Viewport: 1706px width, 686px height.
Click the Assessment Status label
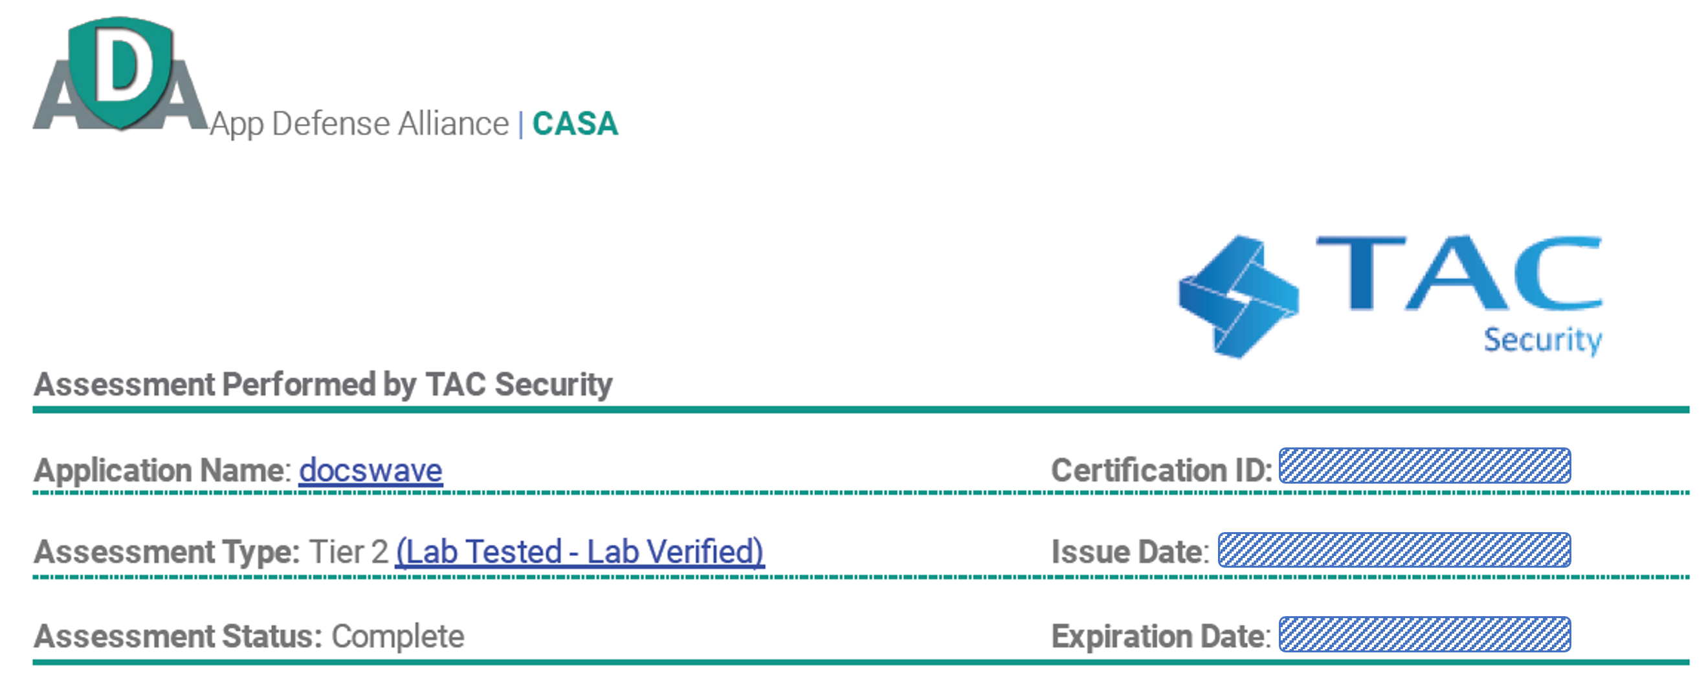coord(178,636)
